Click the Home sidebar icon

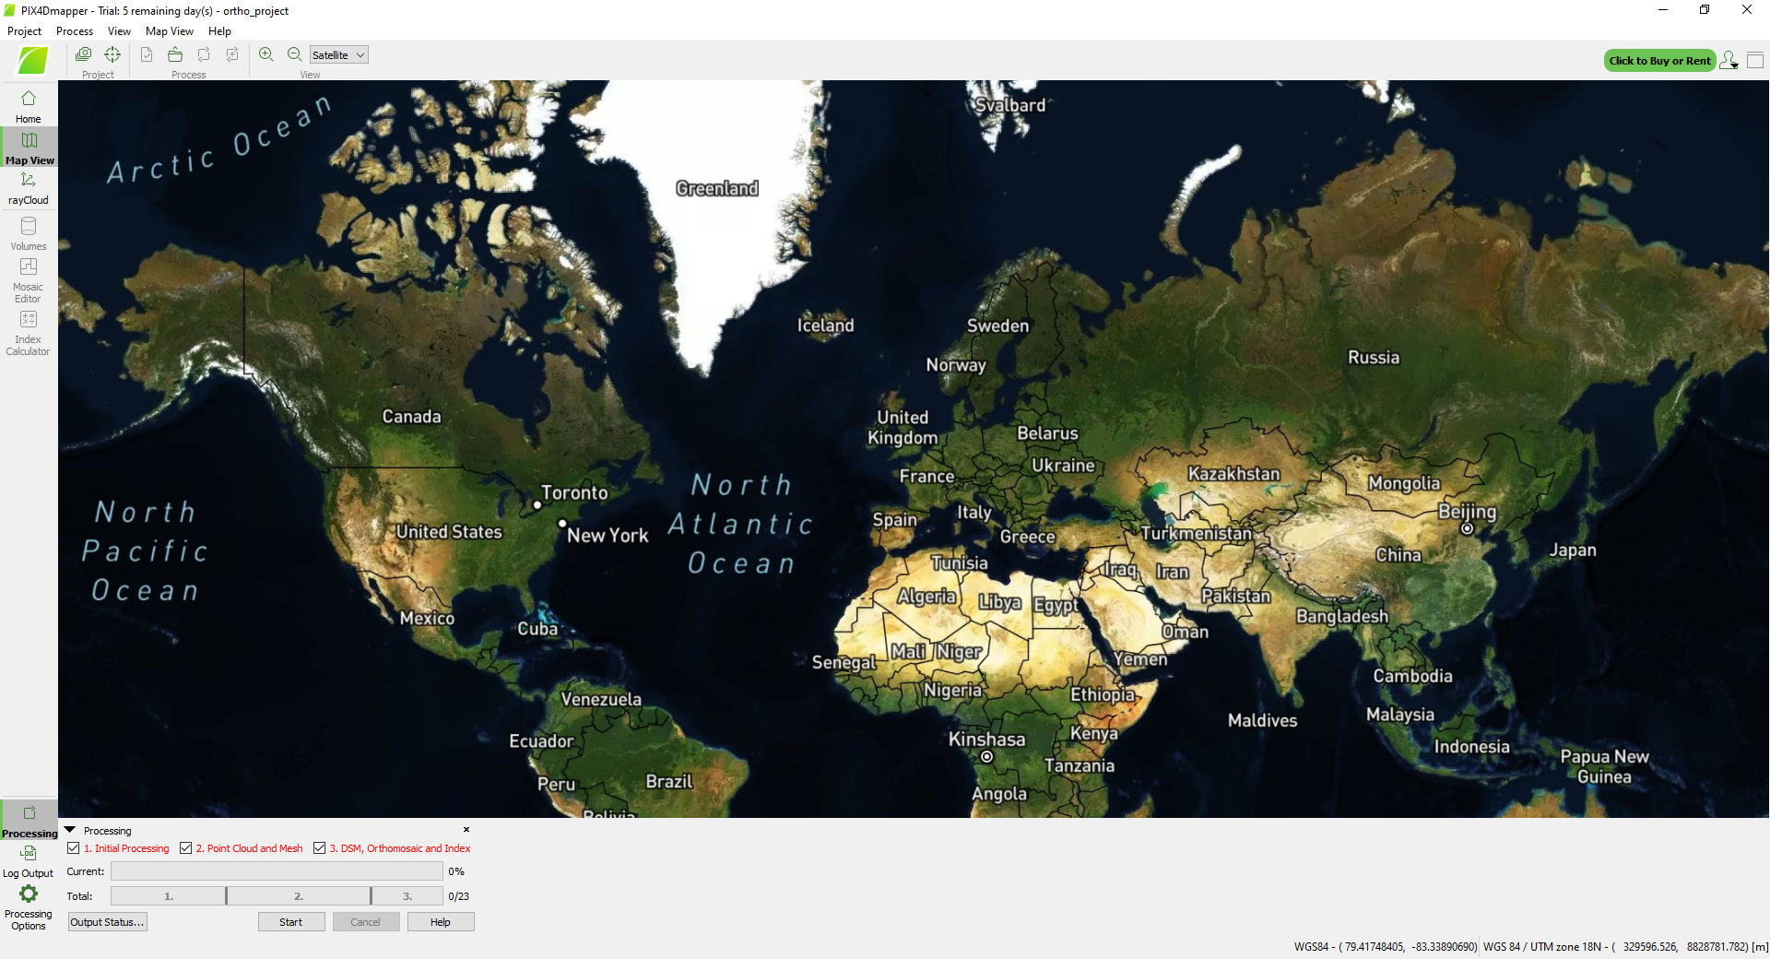(x=29, y=106)
